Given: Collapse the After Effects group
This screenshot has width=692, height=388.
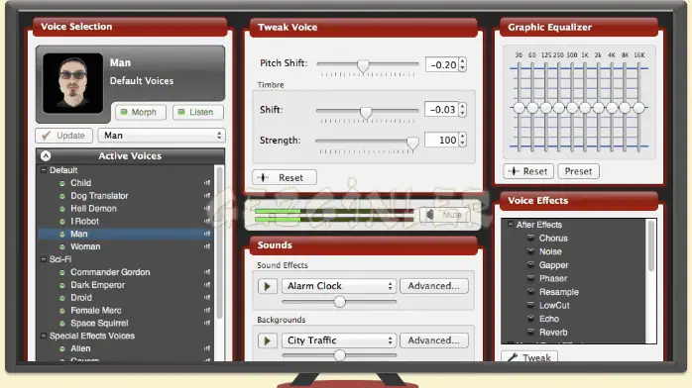Looking at the screenshot, I should click(x=511, y=224).
